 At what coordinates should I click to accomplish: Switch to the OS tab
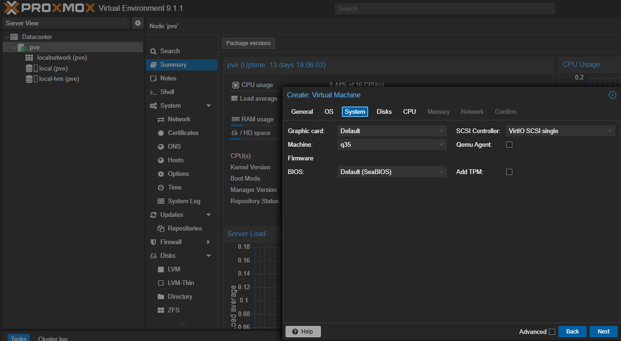[x=329, y=111]
